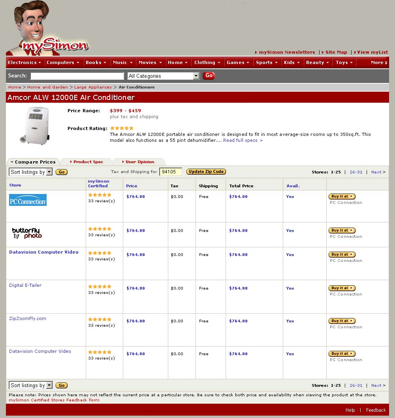Open the bottom Sort listings by dropdown

tap(31, 385)
